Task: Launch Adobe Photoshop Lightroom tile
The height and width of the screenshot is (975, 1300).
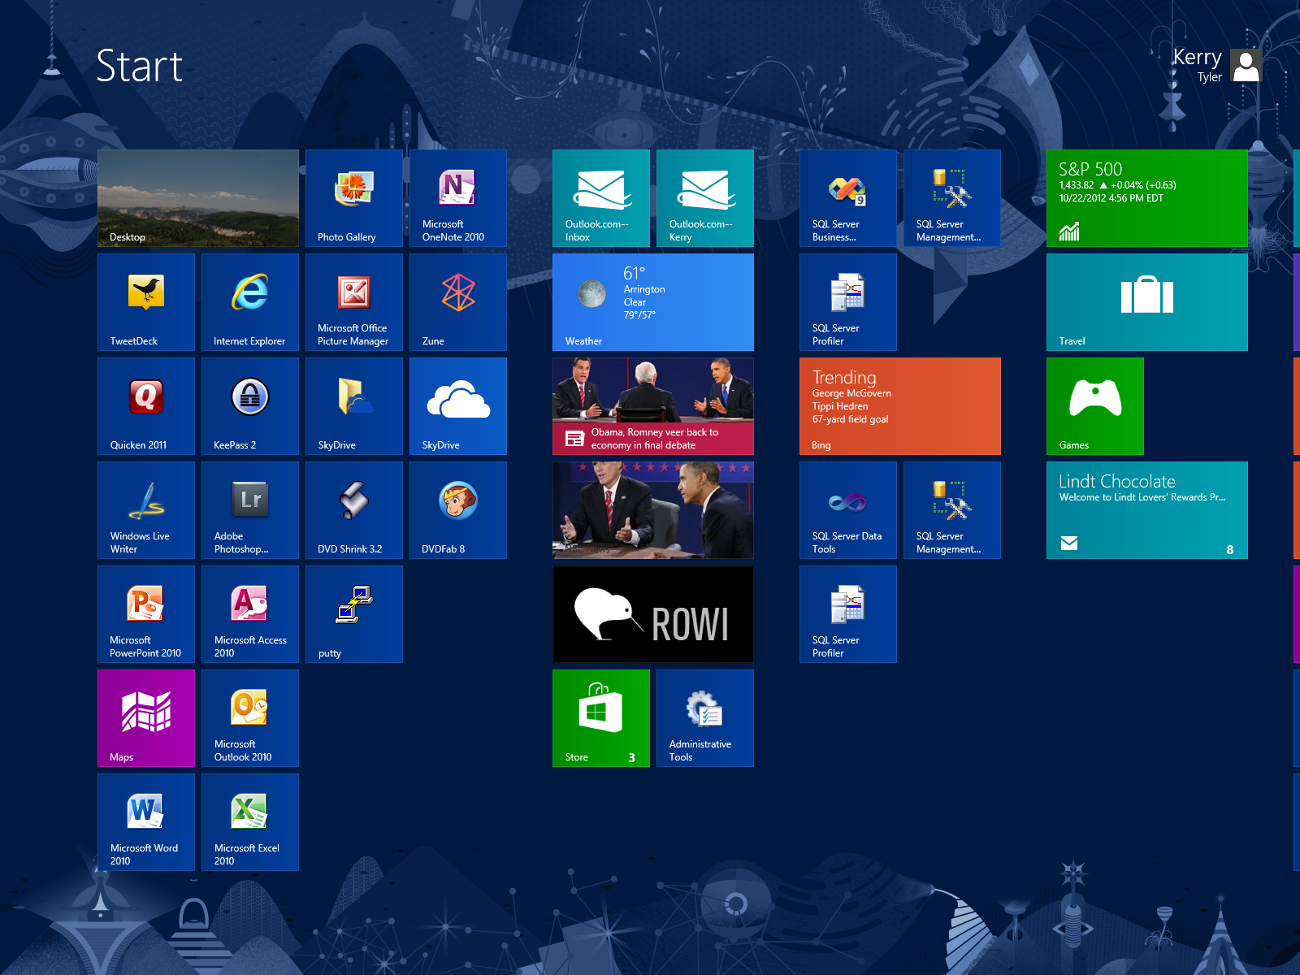Action: coord(250,509)
